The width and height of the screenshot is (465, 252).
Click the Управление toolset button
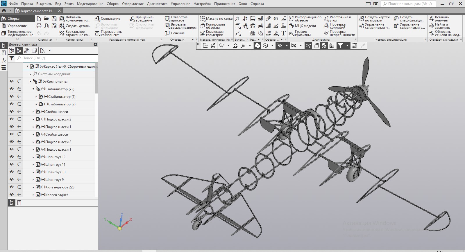click(x=17, y=26)
